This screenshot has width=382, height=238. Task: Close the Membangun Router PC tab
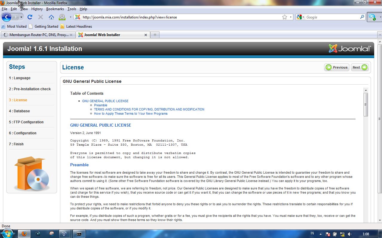tap(71, 35)
